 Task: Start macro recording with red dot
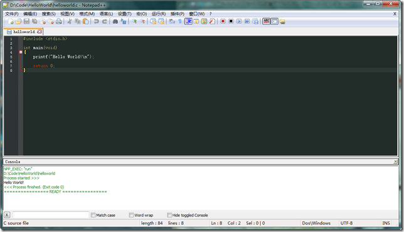[223, 21]
